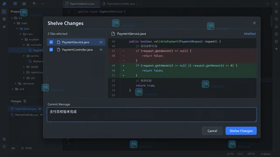Click the panel layout icon beside the hamburger menu
This screenshot has width=280, height=157.
[24, 3]
